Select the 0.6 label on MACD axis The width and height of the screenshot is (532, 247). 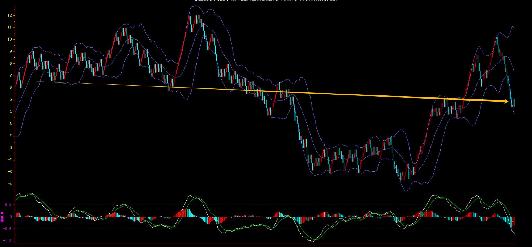(8, 205)
